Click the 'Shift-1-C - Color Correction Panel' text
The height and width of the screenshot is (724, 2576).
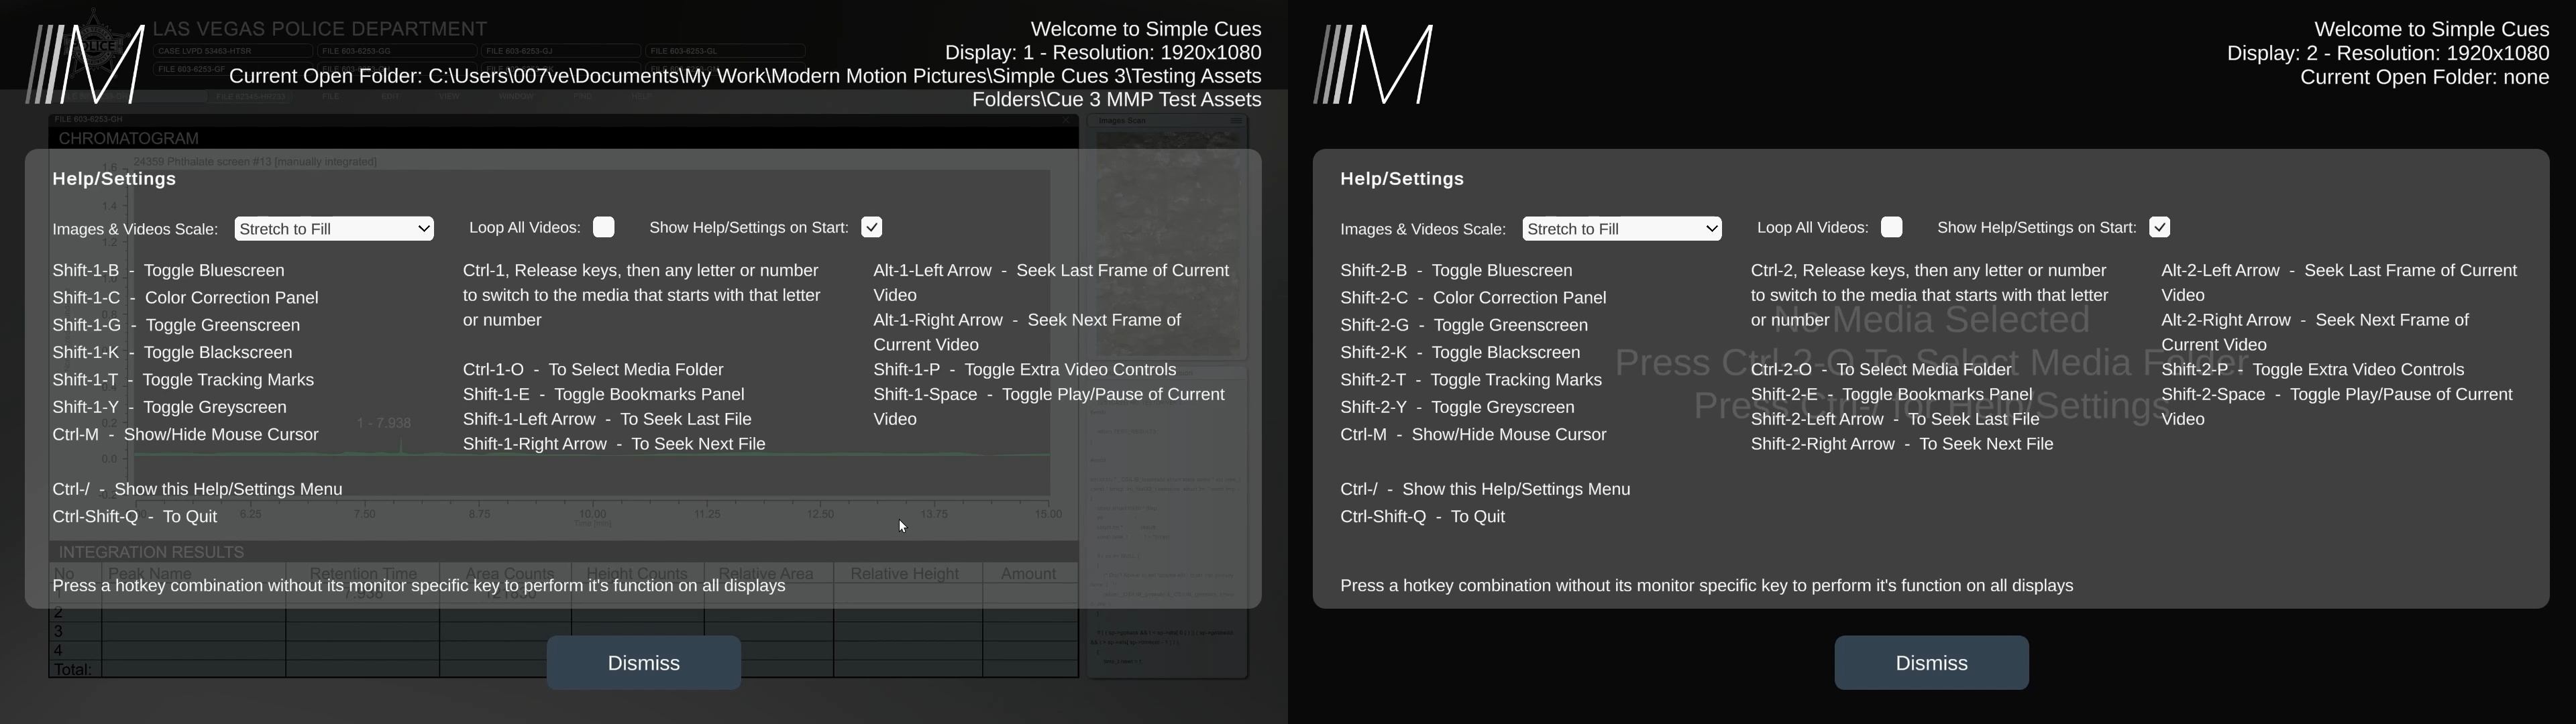tap(186, 298)
